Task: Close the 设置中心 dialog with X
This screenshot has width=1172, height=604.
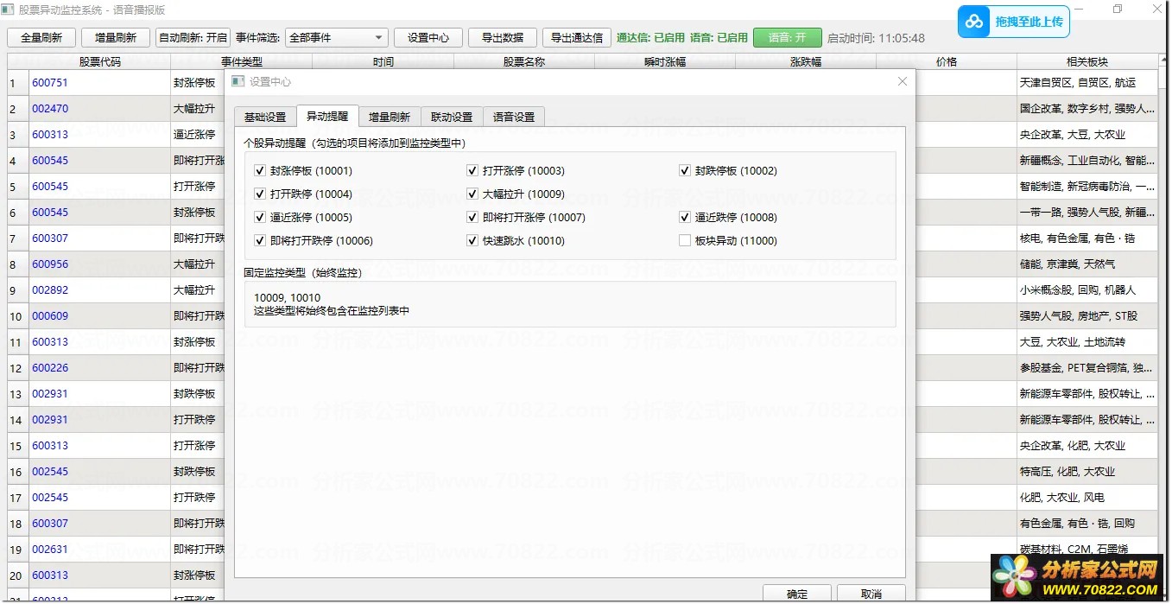Action: (x=903, y=81)
